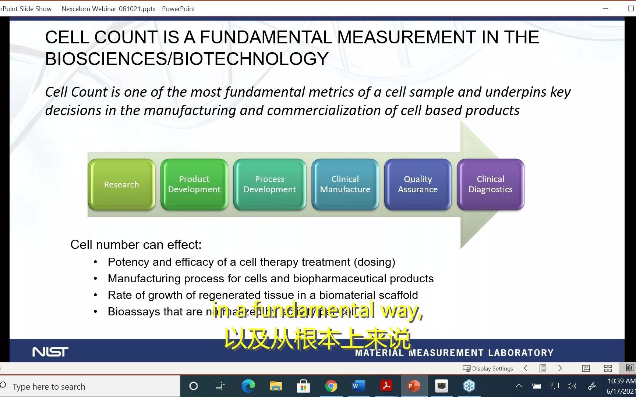The width and height of the screenshot is (636, 397).
Task: Click the previous slide arrow
Action: pos(526,368)
